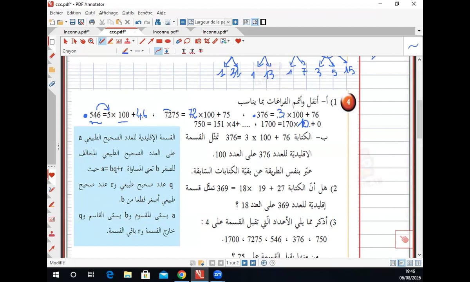Toggle the pan-mode hand button in document corner

[x=404, y=239]
